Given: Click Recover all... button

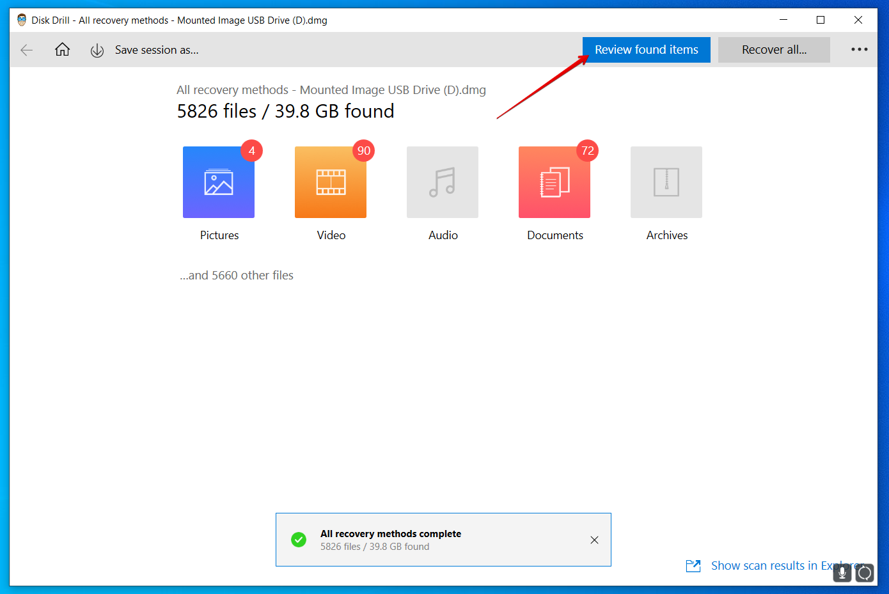Looking at the screenshot, I should pyautogui.click(x=774, y=50).
